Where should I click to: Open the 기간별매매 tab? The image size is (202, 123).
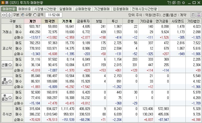point(102,9)
